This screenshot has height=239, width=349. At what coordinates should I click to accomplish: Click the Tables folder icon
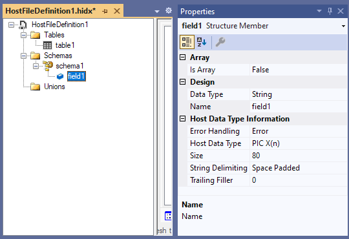point(35,35)
